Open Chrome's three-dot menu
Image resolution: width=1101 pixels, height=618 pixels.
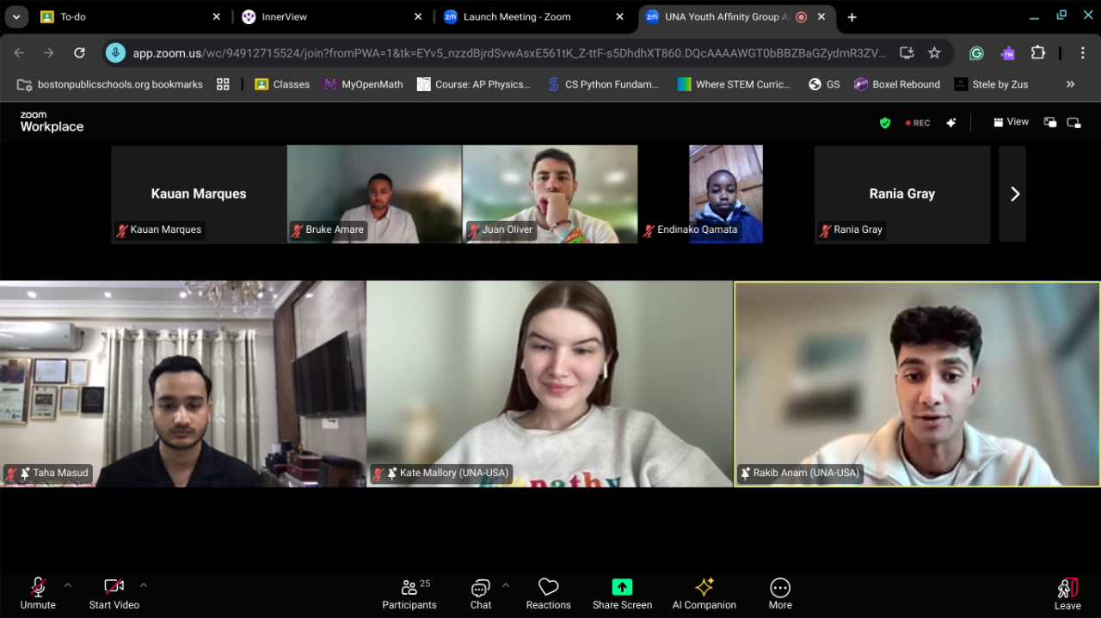click(1083, 52)
